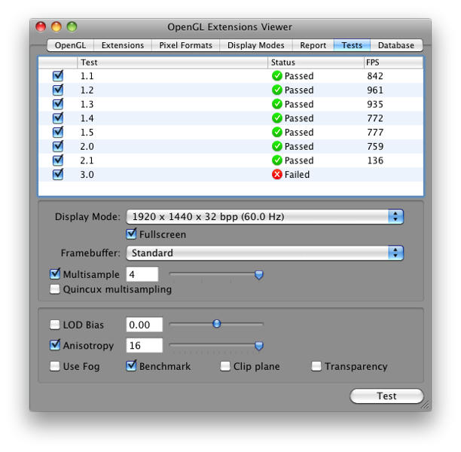This screenshot has width=461, height=452.
Task: Open the Display Mode dropdown
Action: pos(264,217)
